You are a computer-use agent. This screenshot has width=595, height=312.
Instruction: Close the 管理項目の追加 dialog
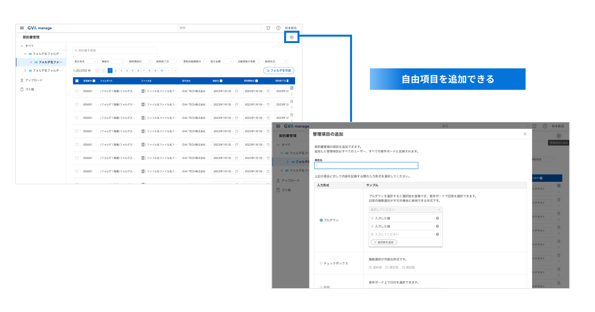coord(525,134)
